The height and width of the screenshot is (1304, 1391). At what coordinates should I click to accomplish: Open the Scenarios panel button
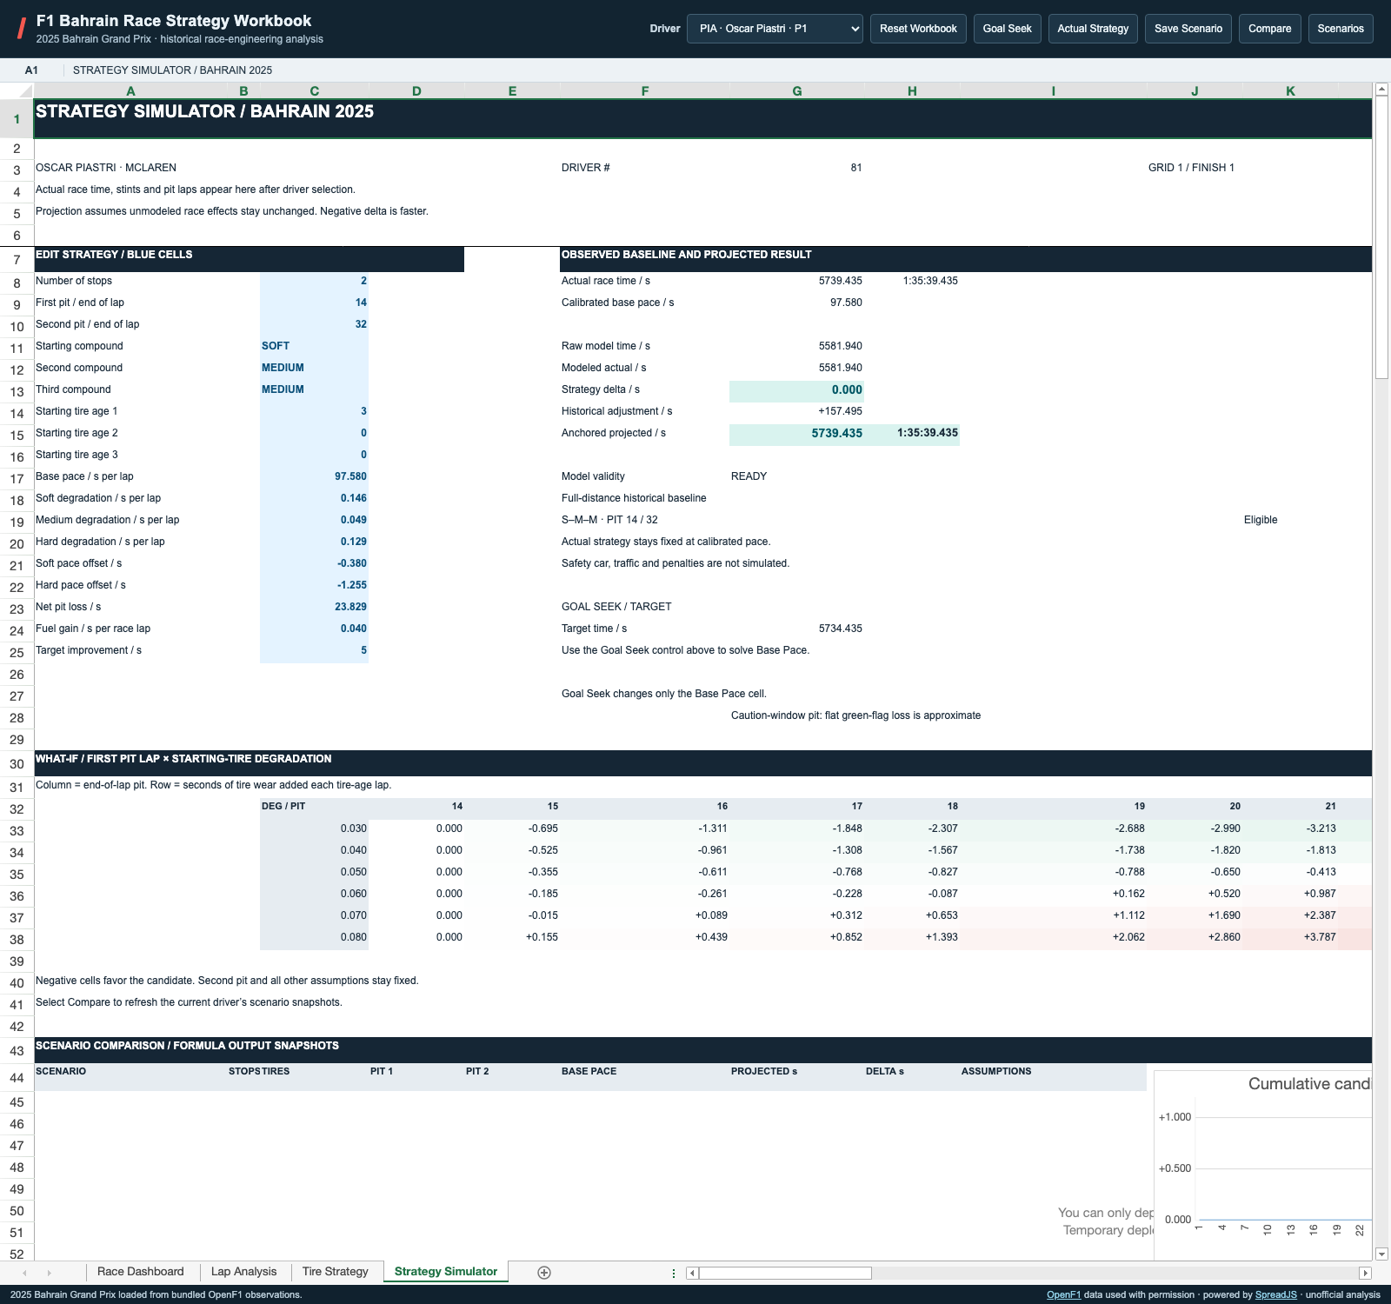pyautogui.click(x=1341, y=29)
